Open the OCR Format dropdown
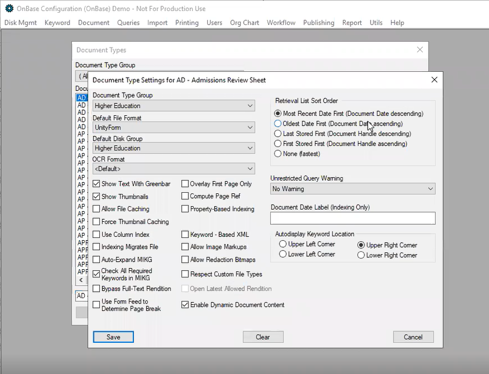The image size is (489, 374). [x=251, y=169]
